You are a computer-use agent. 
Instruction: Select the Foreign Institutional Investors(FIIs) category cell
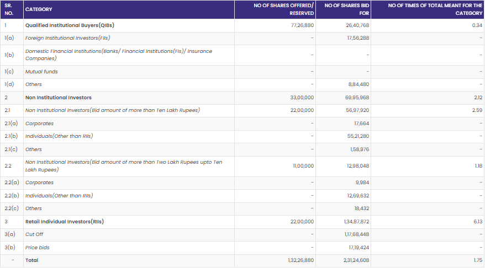(66, 38)
